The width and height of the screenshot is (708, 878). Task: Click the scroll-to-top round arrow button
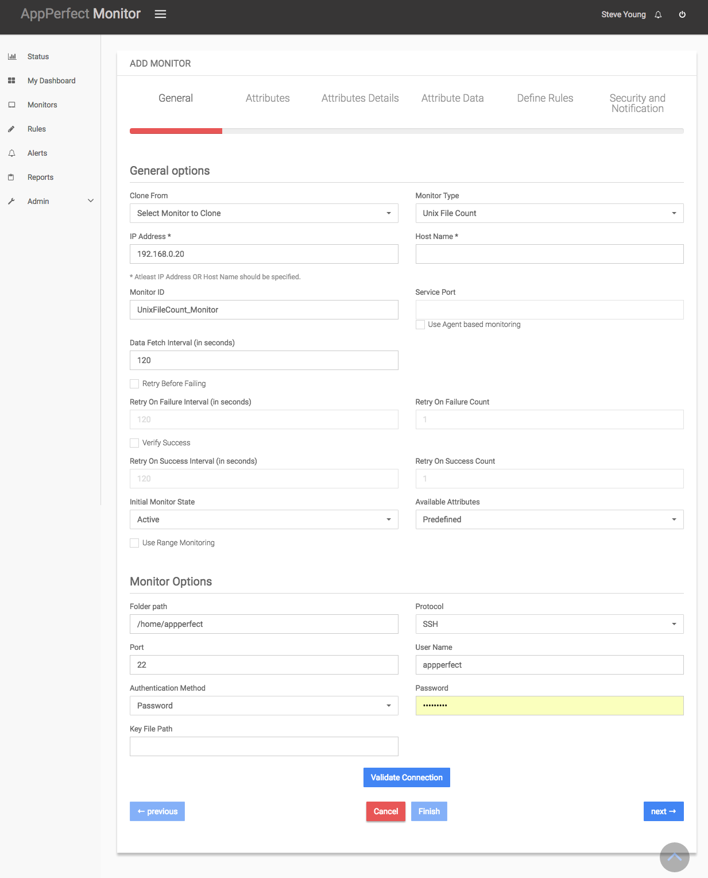pos(674,857)
